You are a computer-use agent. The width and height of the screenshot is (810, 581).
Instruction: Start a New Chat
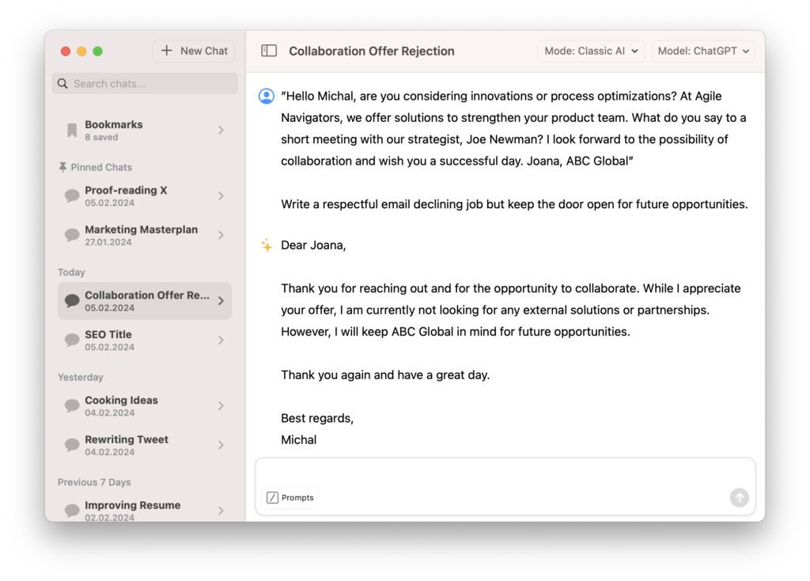(x=194, y=51)
